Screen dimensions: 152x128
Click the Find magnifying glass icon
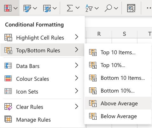(x=108, y=8)
